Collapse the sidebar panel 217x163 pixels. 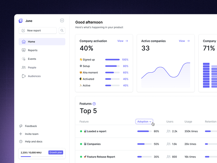[x=62, y=21]
